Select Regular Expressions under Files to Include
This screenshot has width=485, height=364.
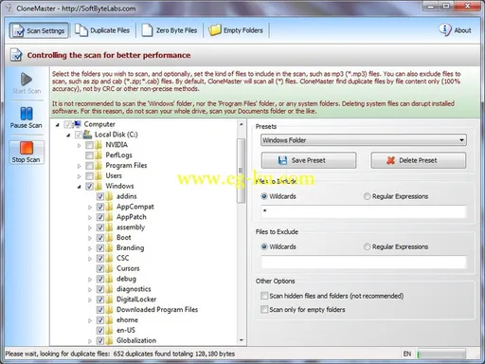pyautogui.click(x=367, y=196)
